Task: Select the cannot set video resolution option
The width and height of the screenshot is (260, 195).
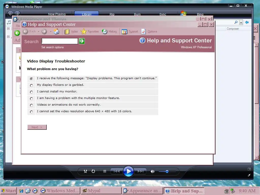Action: (31, 112)
